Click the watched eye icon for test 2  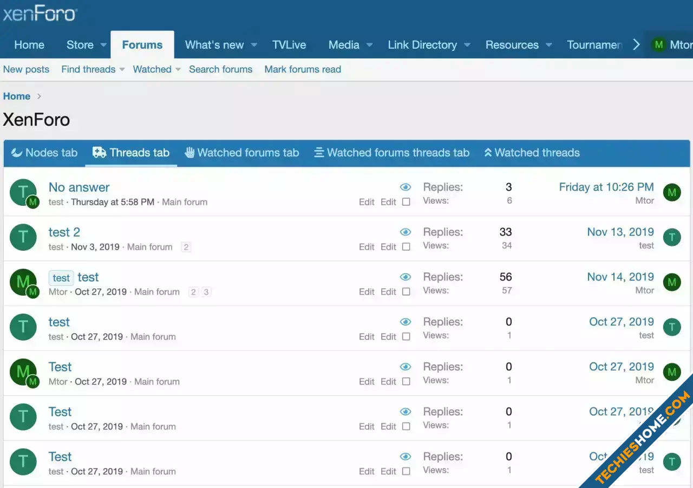click(406, 232)
